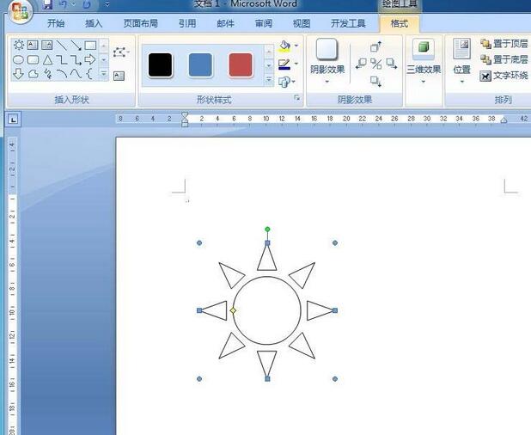The width and height of the screenshot is (531, 435).
Task: Select the freeform shape
Action: pos(33,74)
